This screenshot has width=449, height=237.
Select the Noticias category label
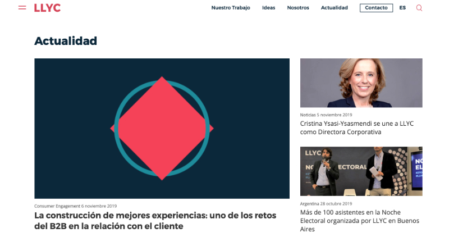[308, 115]
